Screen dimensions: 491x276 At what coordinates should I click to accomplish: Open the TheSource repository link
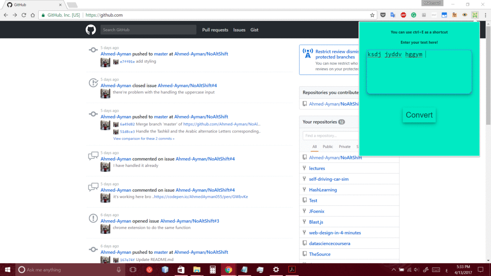(320, 254)
